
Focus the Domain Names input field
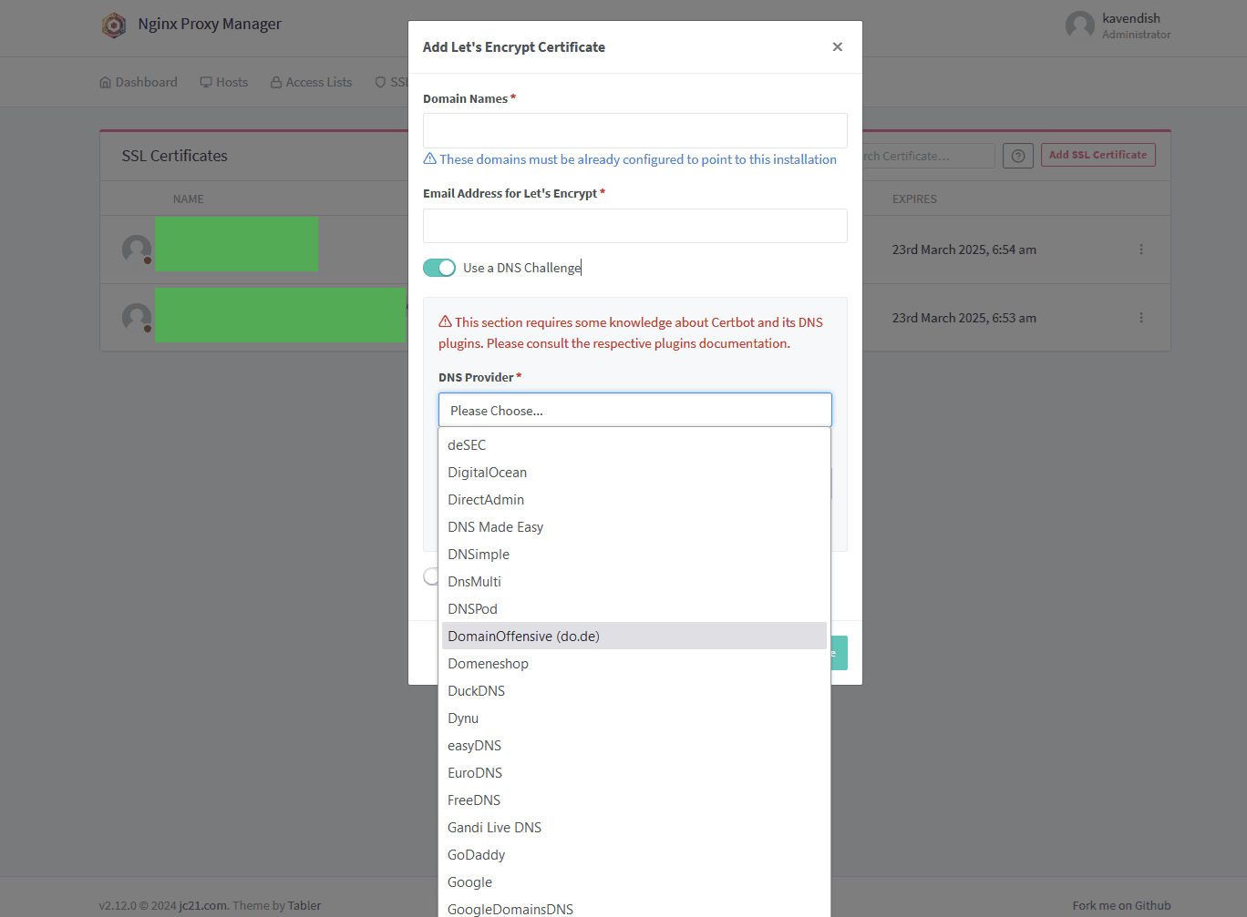635,130
